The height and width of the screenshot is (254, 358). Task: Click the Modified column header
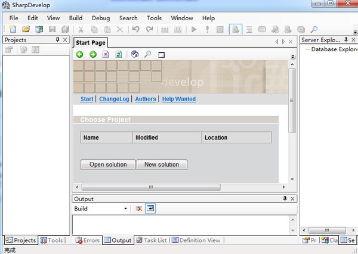[167, 137]
